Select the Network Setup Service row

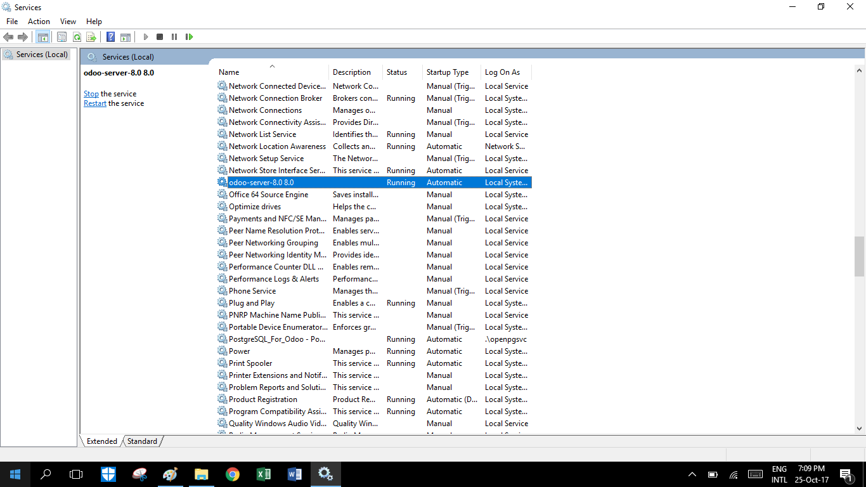point(374,159)
